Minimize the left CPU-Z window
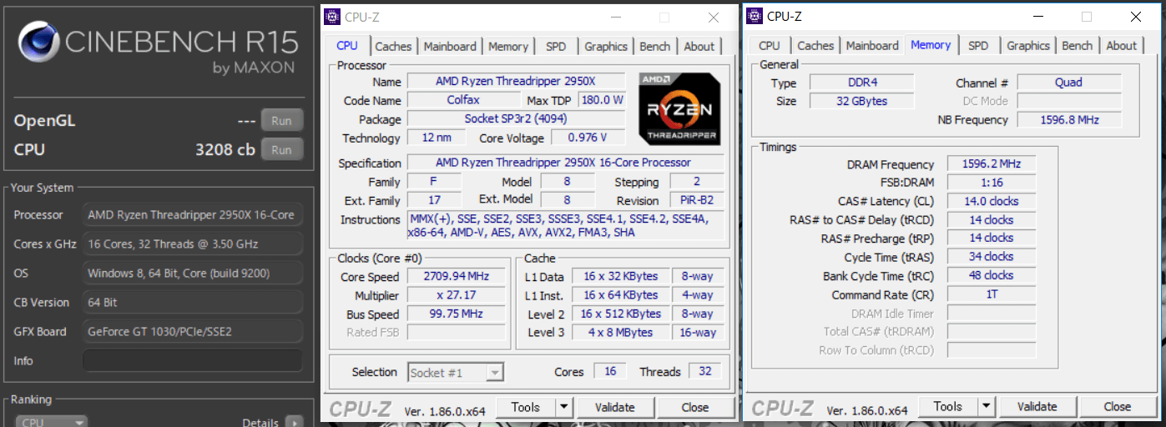The image size is (1166, 427). pyautogui.click(x=616, y=17)
